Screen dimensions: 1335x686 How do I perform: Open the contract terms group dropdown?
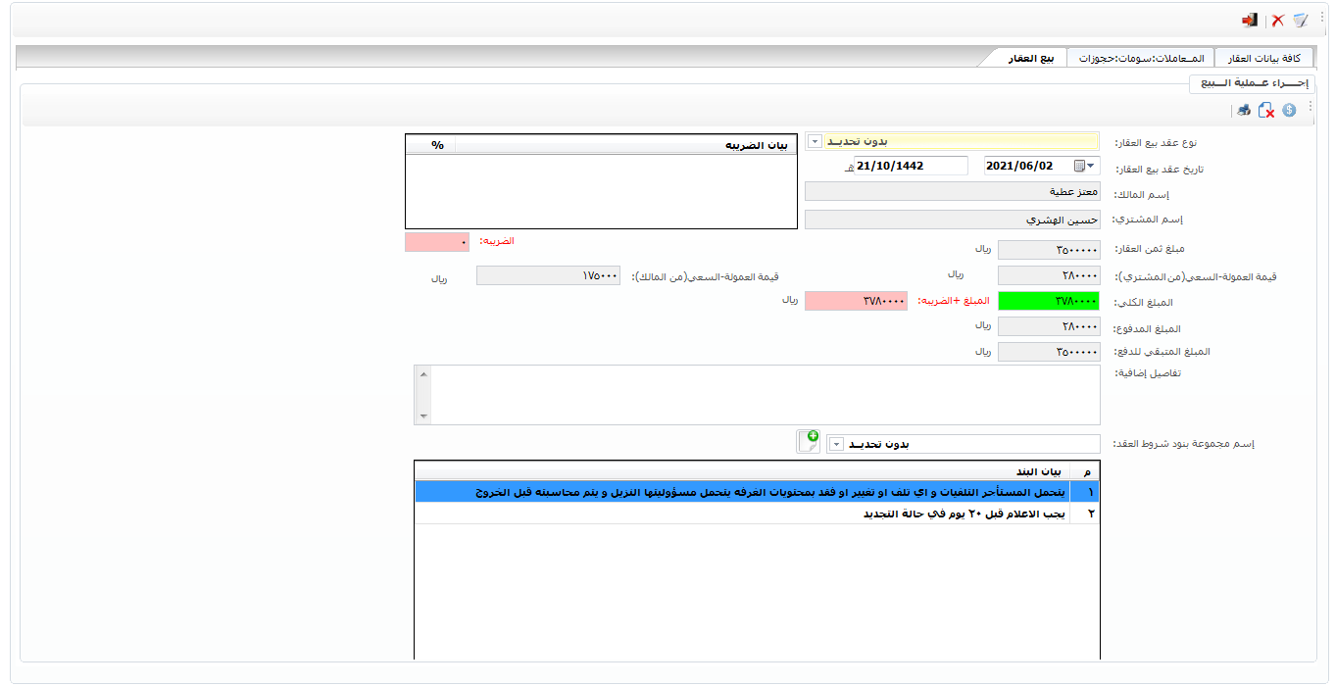[836, 444]
